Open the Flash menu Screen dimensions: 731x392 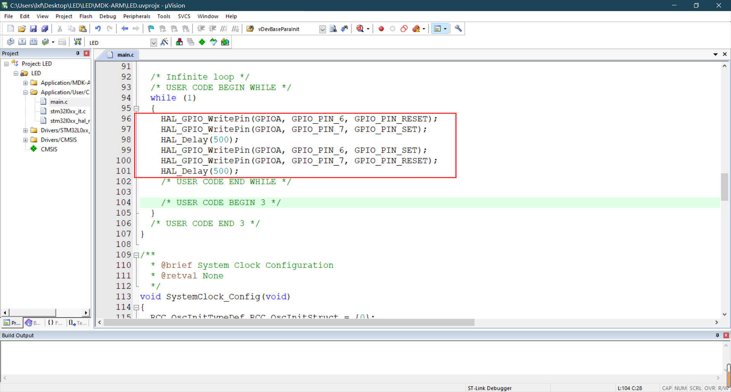[x=86, y=16]
